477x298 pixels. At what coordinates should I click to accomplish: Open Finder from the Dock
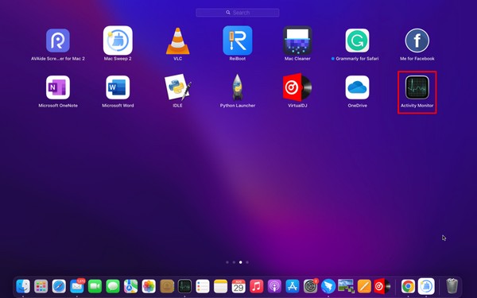[23, 286]
